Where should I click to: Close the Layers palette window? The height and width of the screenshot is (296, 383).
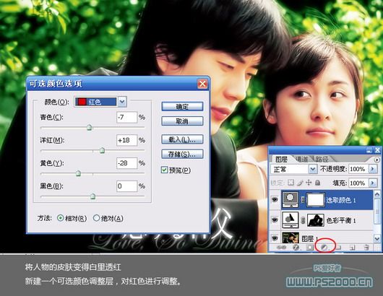(377, 150)
